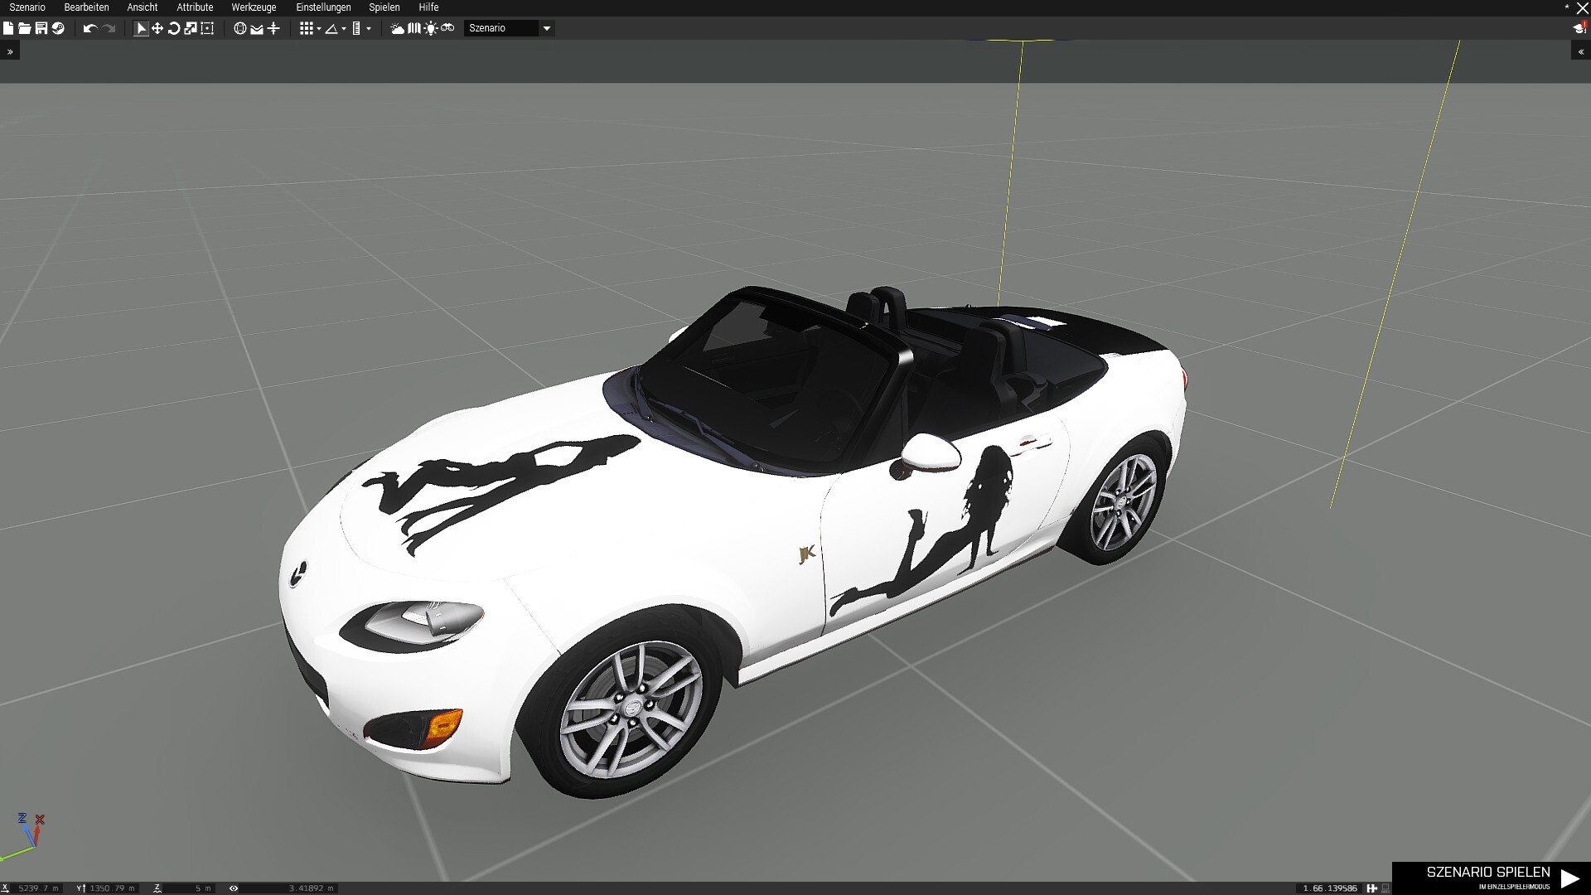This screenshot has height=895, width=1591.
Task: Expand the left entity panel arrow
Action: 9,51
